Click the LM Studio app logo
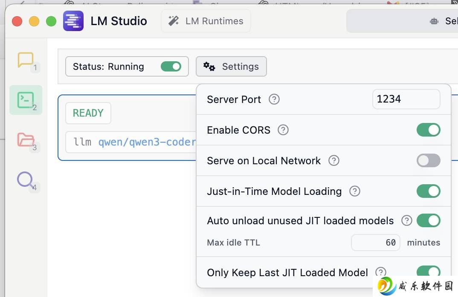458x297 pixels. [73, 21]
